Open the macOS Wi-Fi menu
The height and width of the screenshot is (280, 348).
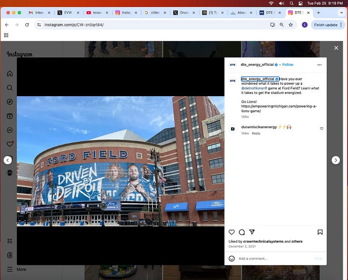pos(271,3)
